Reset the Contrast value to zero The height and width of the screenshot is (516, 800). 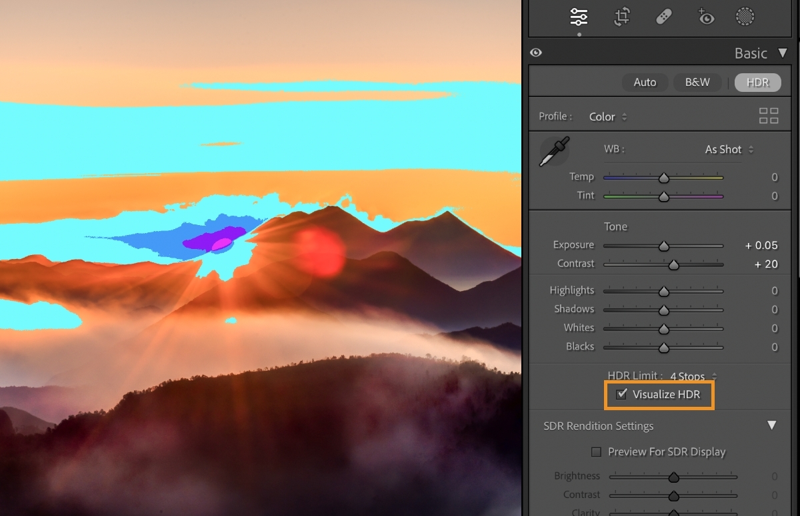tap(766, 264)
